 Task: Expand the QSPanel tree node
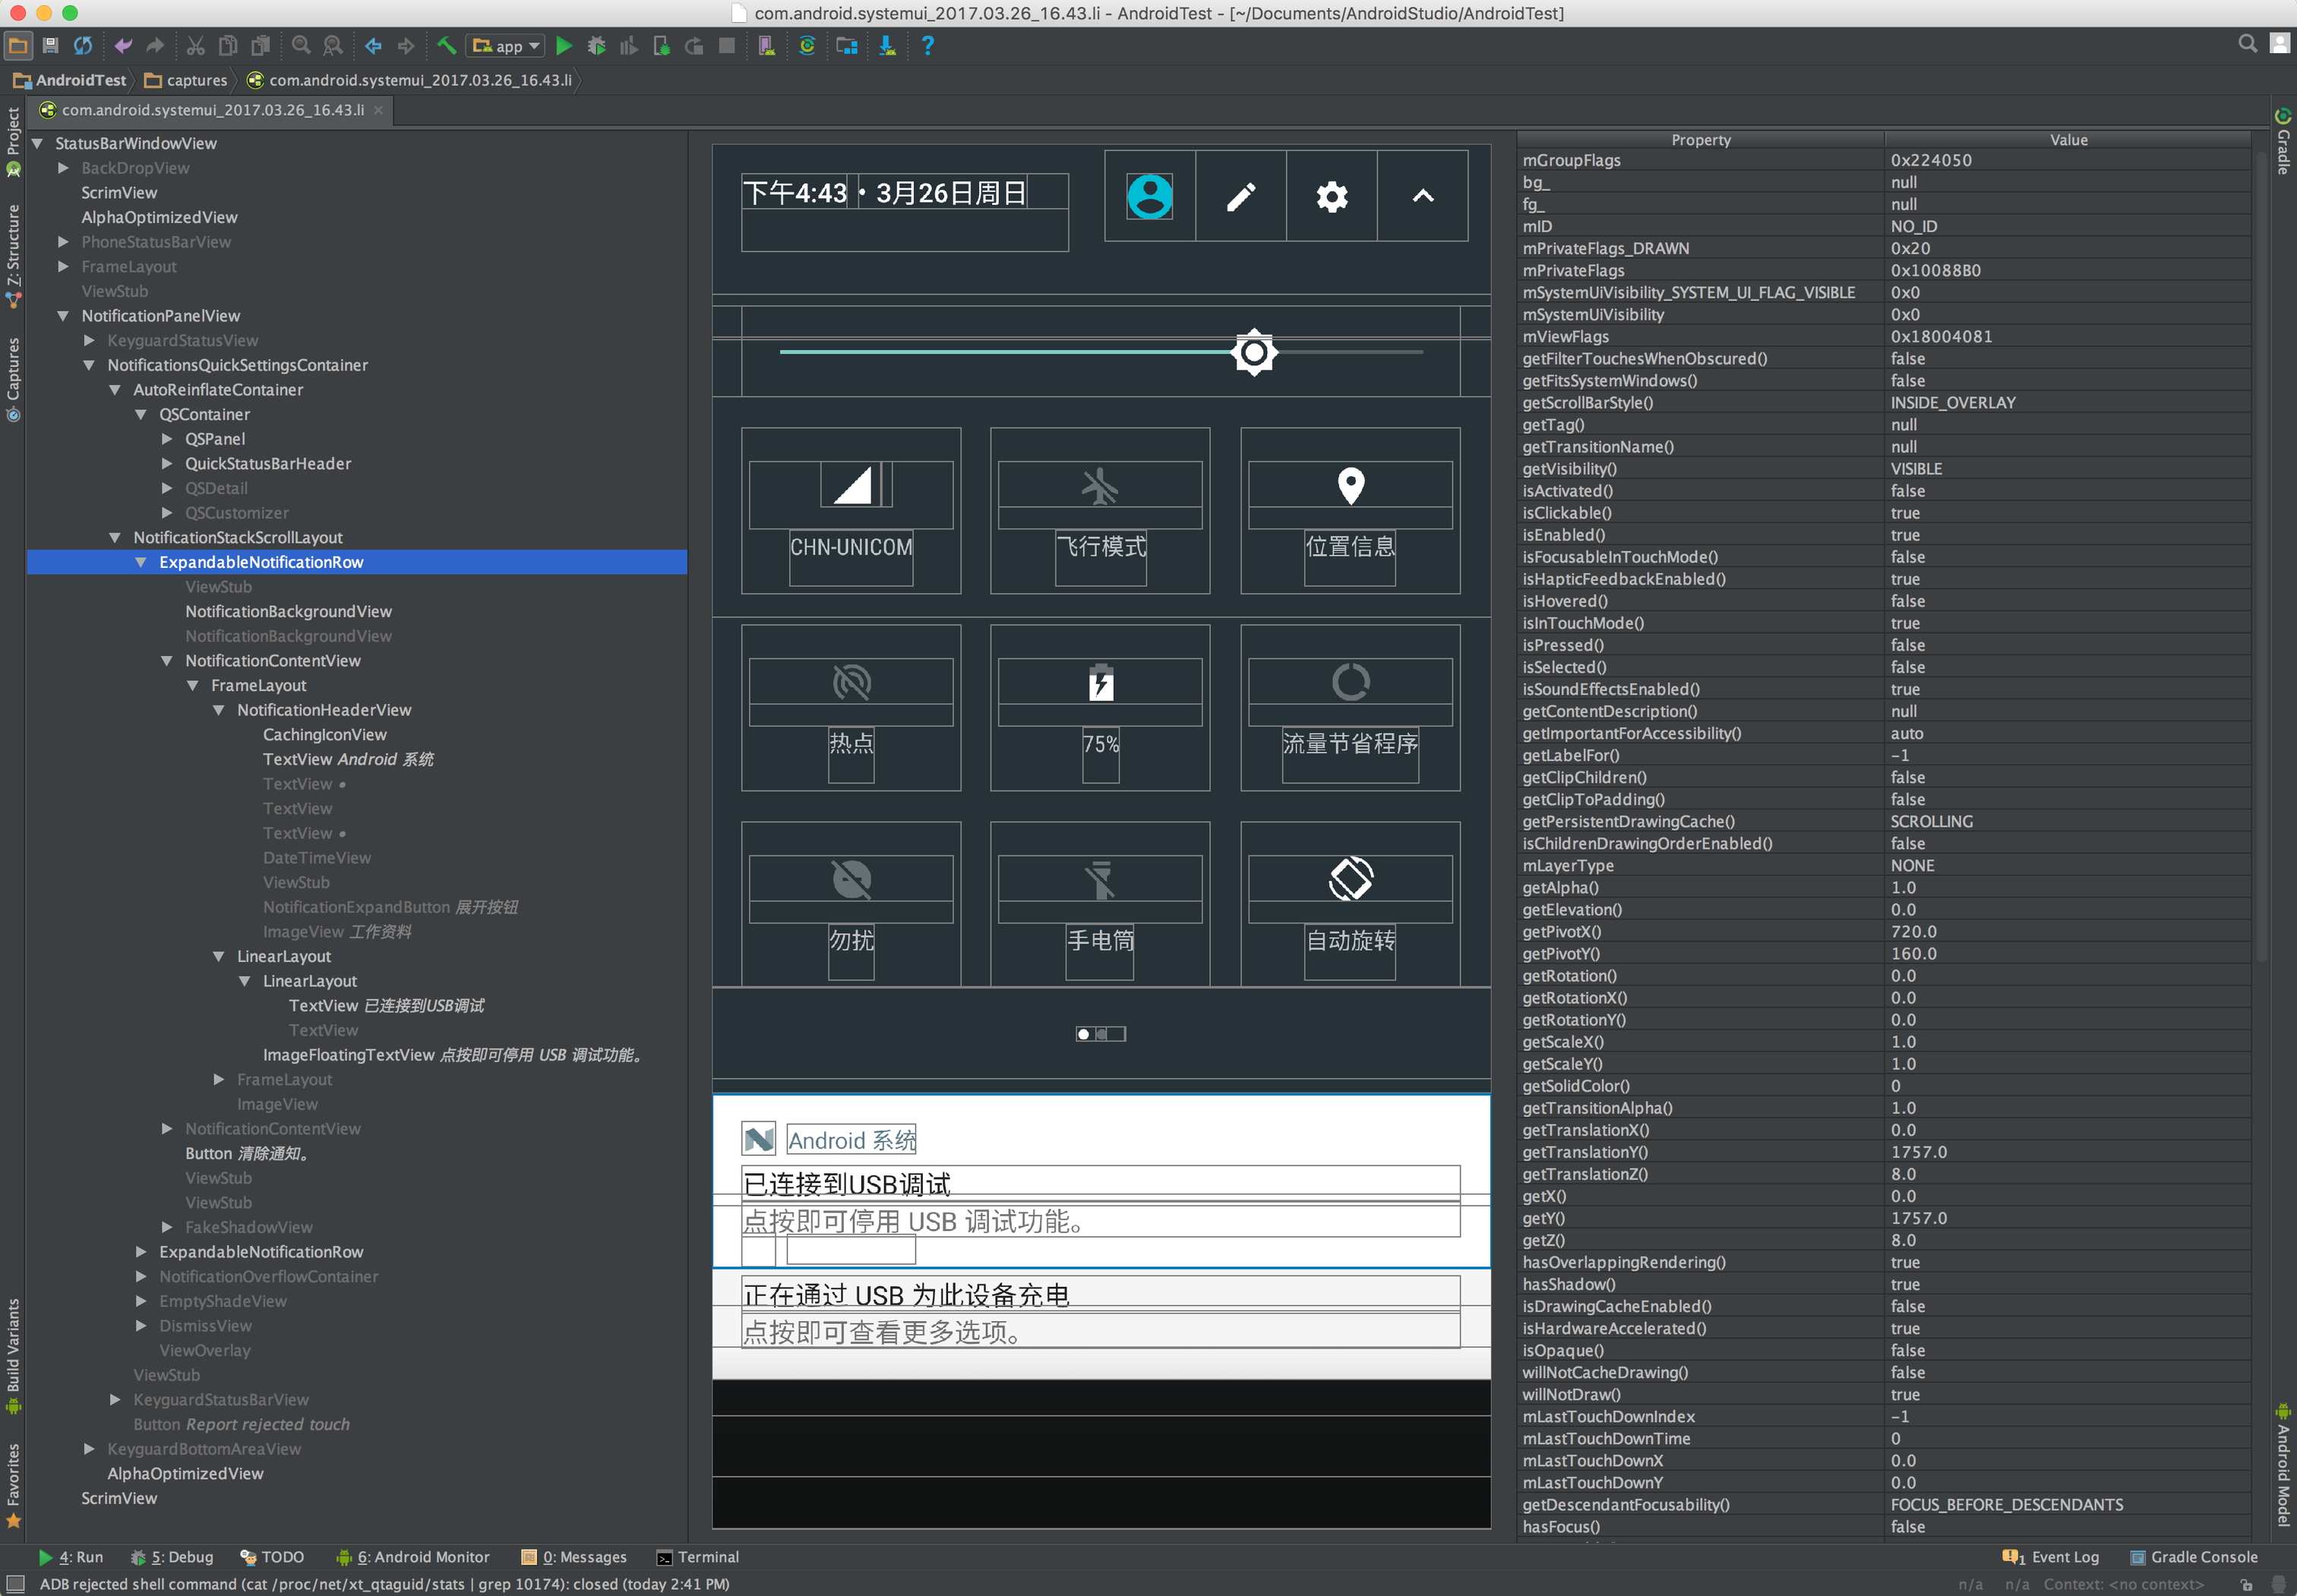tap(167, 439)
